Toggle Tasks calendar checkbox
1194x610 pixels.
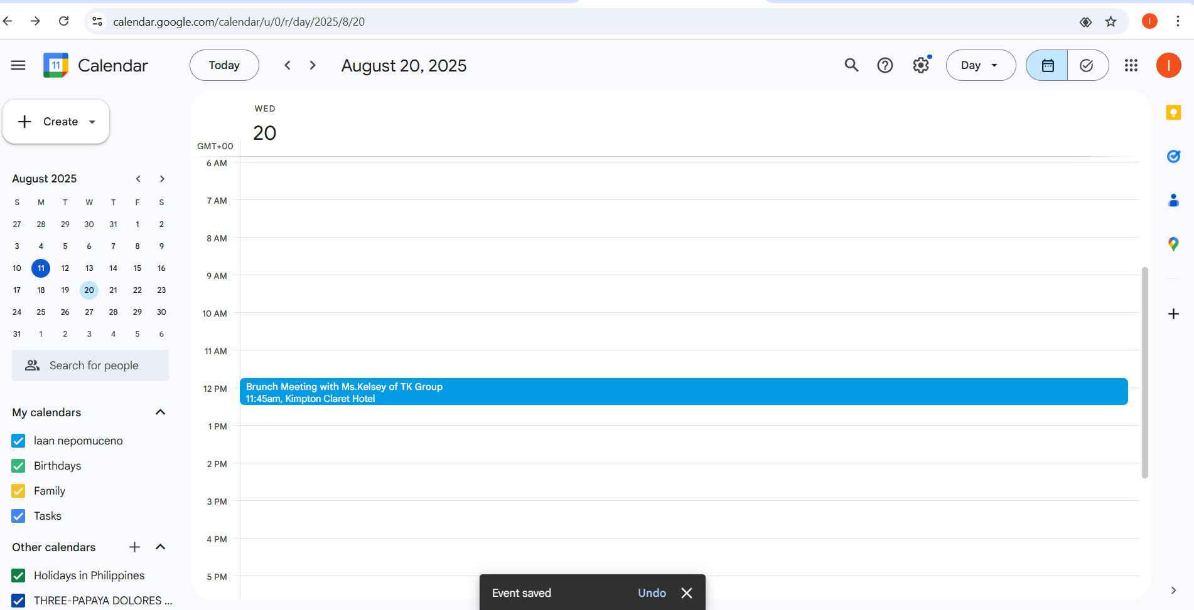(18, 516)
